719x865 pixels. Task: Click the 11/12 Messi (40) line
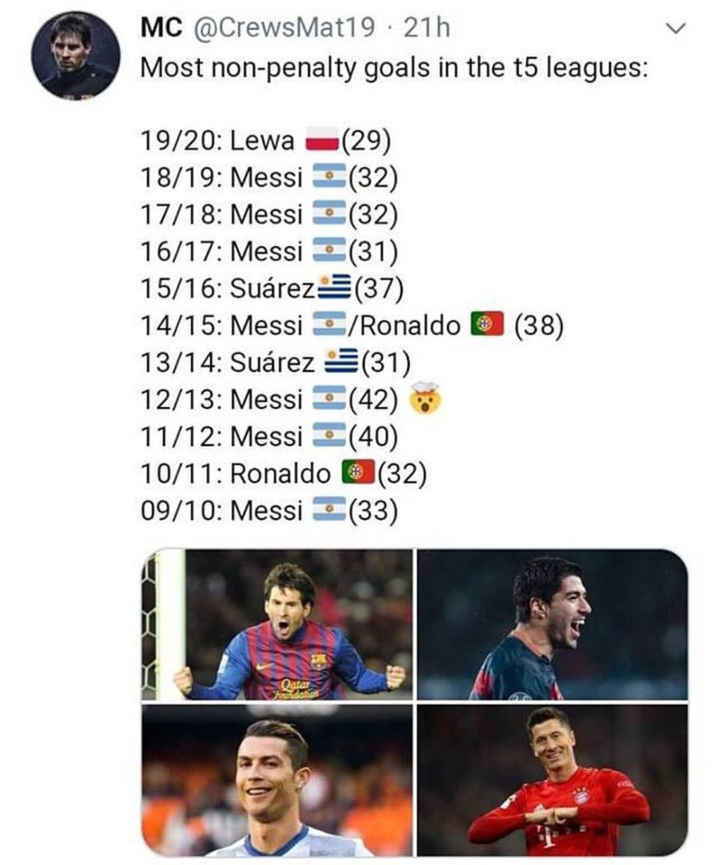pos(270,436)
